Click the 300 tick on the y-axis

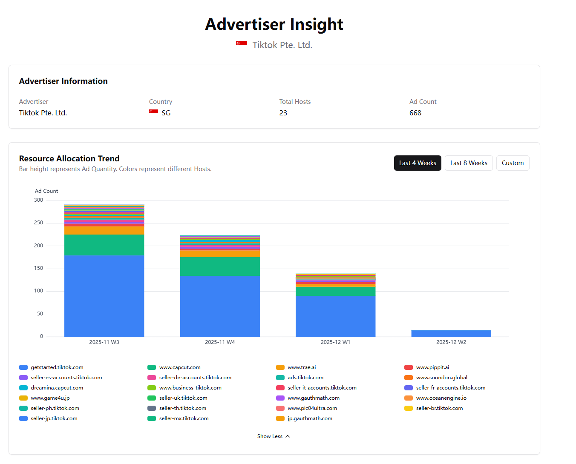39,200
